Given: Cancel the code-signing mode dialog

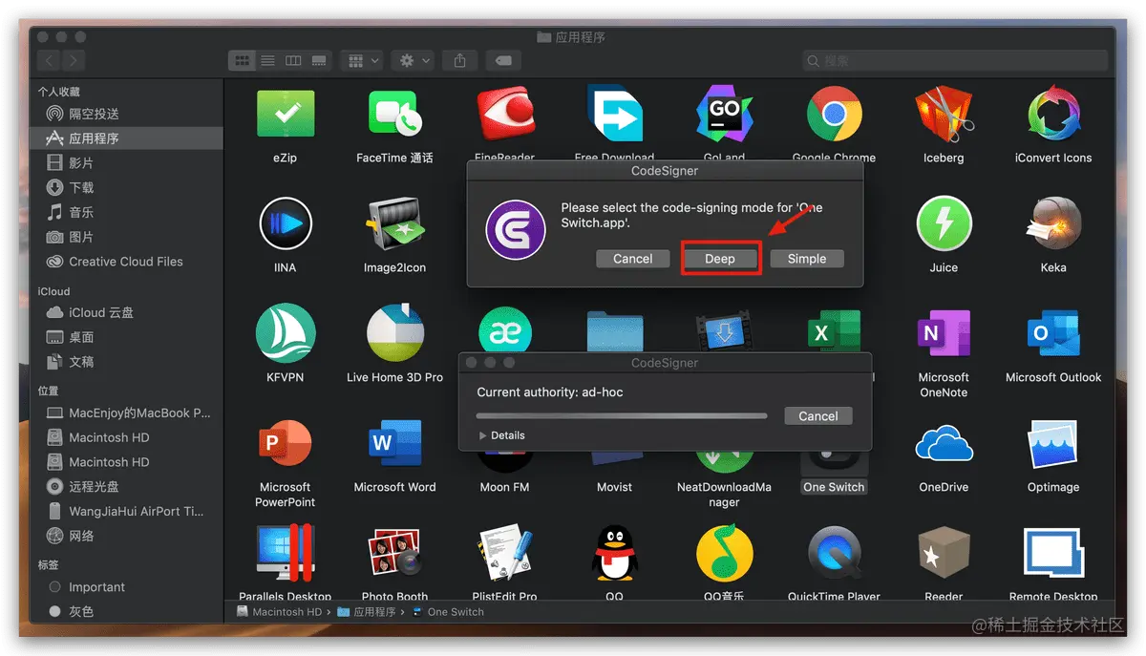Looking at the screenshot, I should point(632,259).
